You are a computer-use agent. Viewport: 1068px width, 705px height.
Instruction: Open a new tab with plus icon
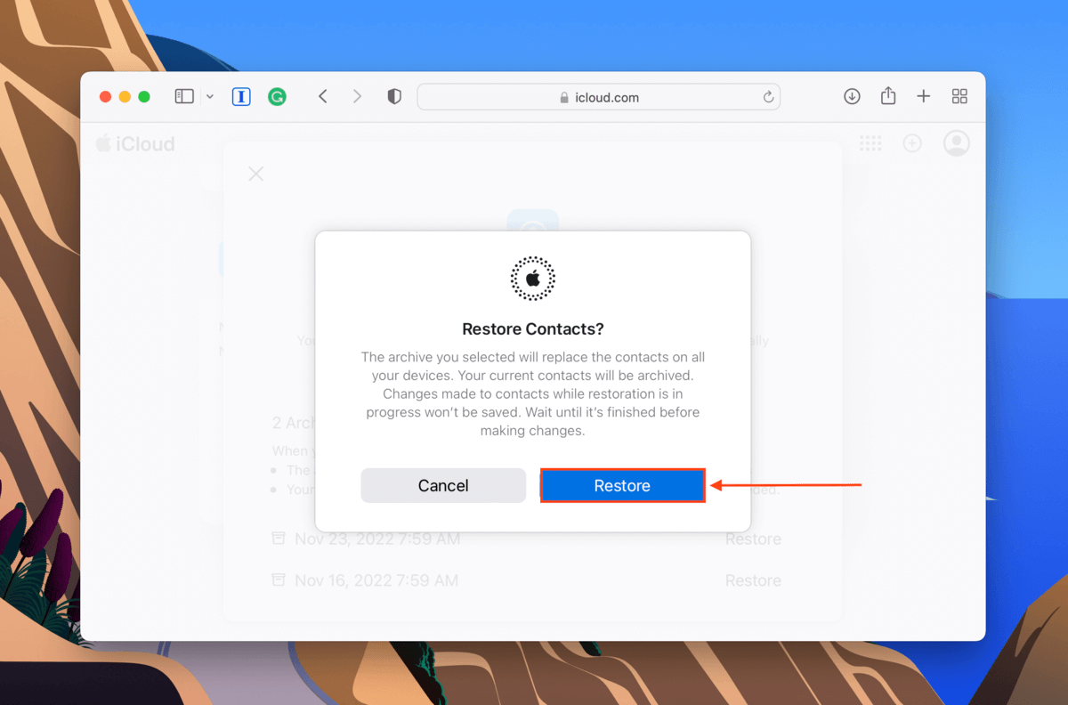click(924, 96)
